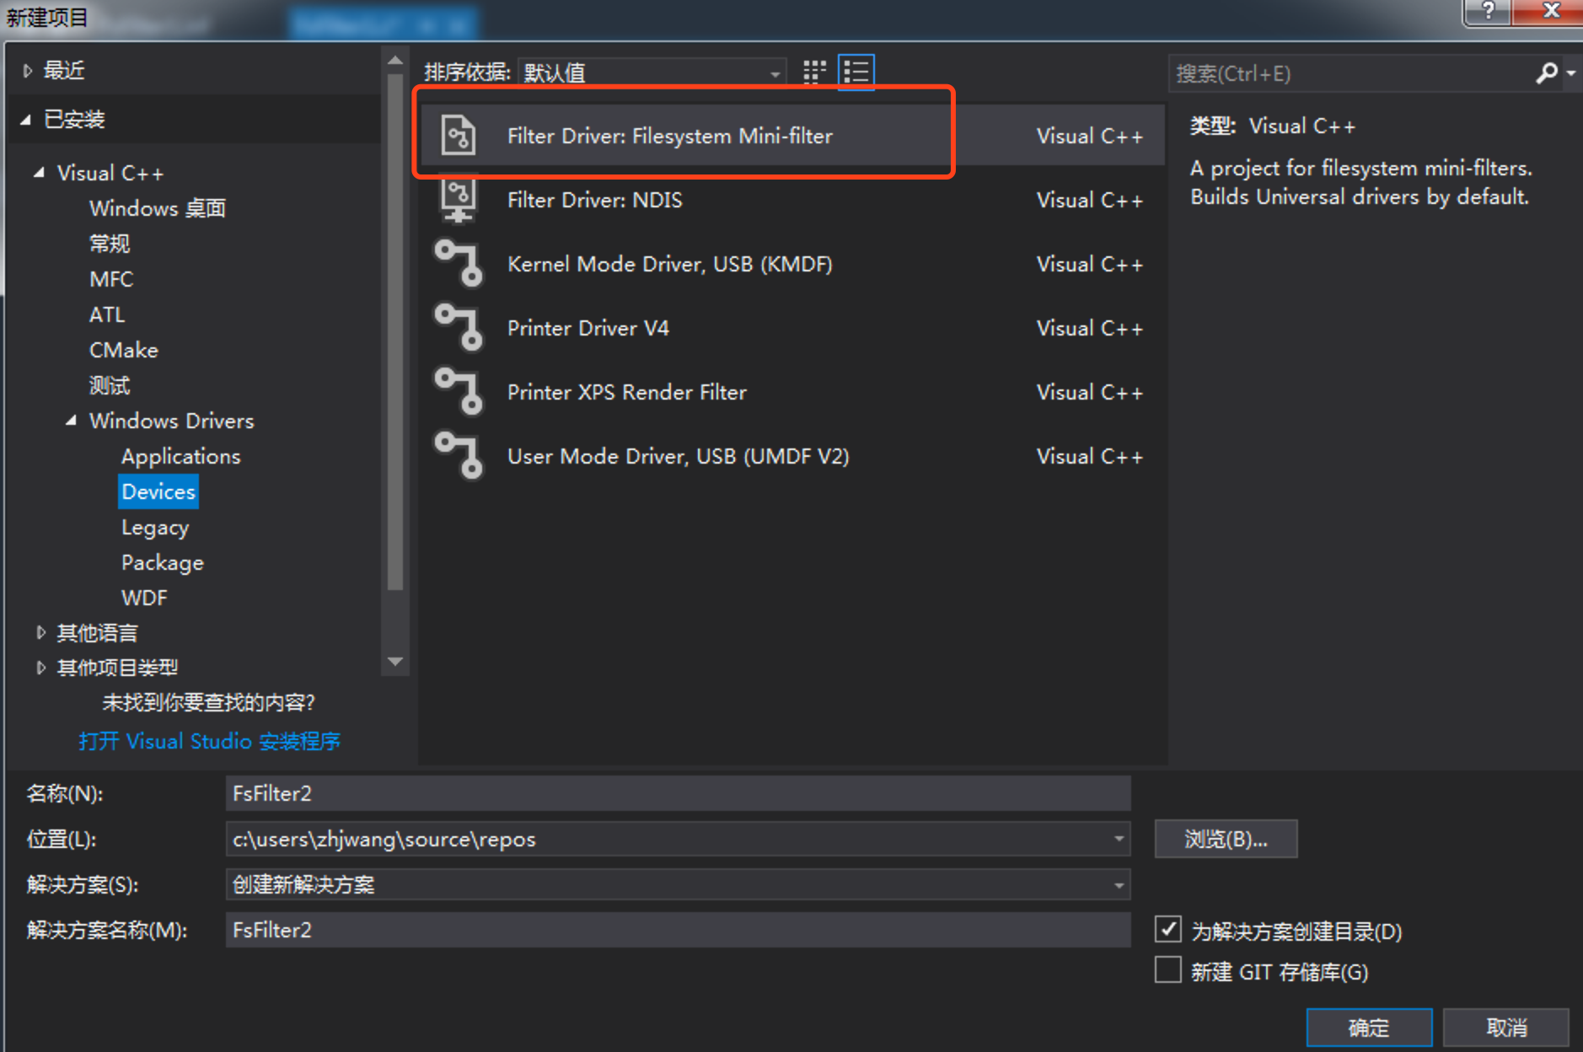Select 常规 category
Viewport: 1583px width, 1052px height.
pyautogui.click(x=110, y=244)
